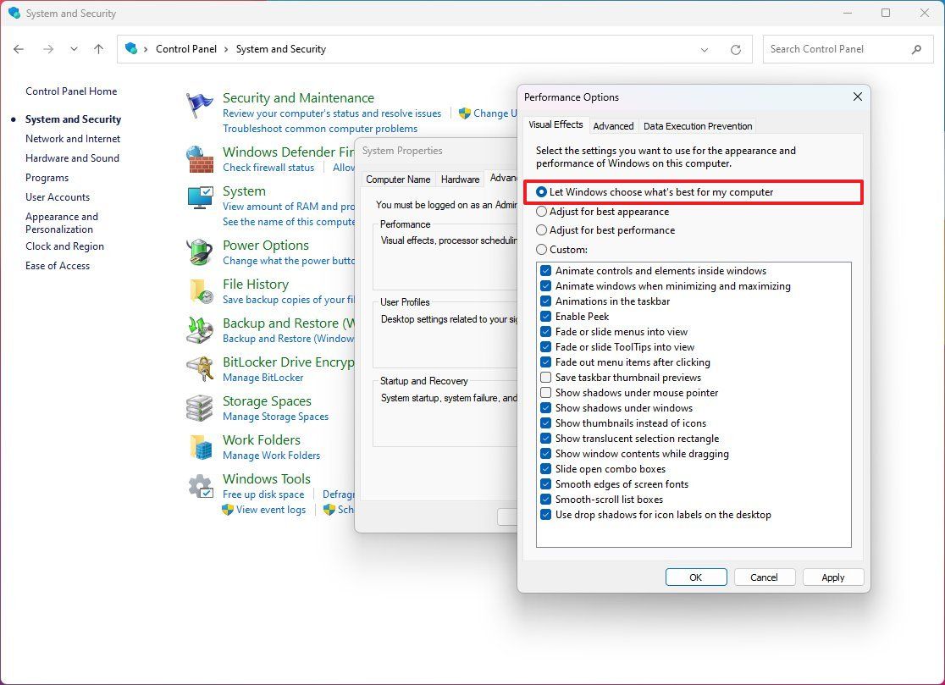Open the Hardware tab in System Properties

point(460,179)
